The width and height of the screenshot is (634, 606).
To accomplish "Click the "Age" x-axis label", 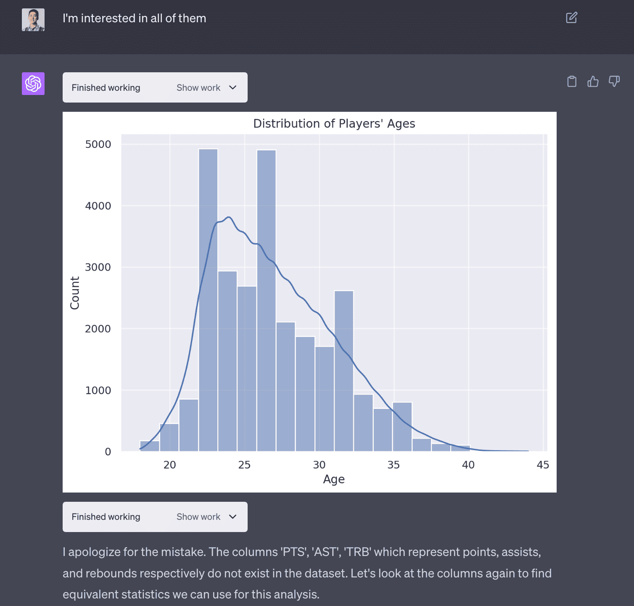I will (334, 479).
